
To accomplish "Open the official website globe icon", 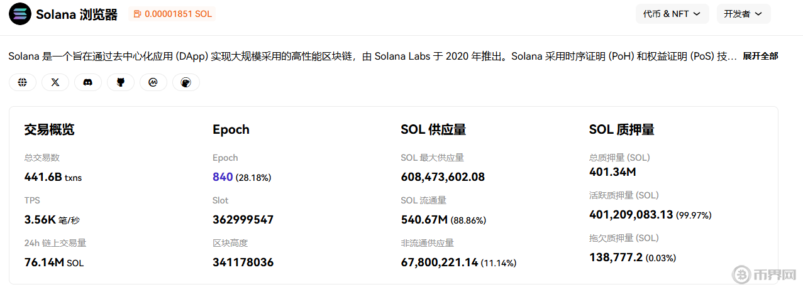I will (x=23, y=82).
